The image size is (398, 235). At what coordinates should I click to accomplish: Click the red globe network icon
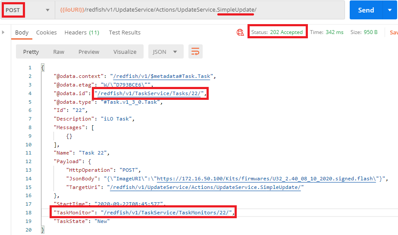pos(240,32)
